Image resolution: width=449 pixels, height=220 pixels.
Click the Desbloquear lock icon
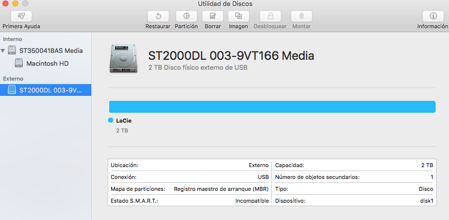(x=270, y=16)
